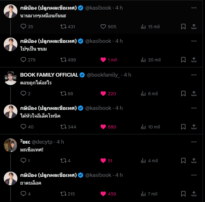This screenshot has width=205, height=202.
Task: Reply to the @decytp tweet
Action: click(x=23, y=161)
